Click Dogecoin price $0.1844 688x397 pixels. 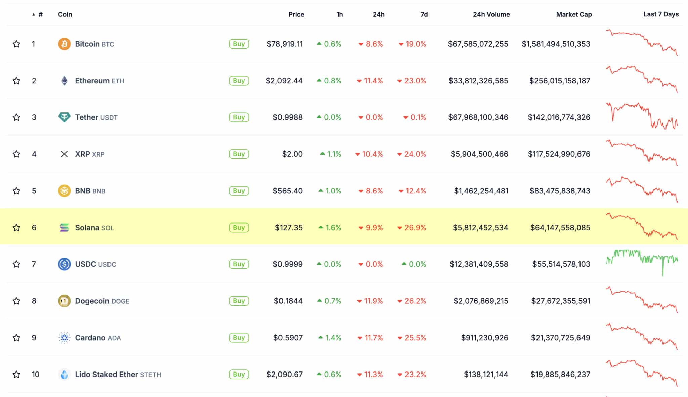pyautogui.click(x=288, y=301)
